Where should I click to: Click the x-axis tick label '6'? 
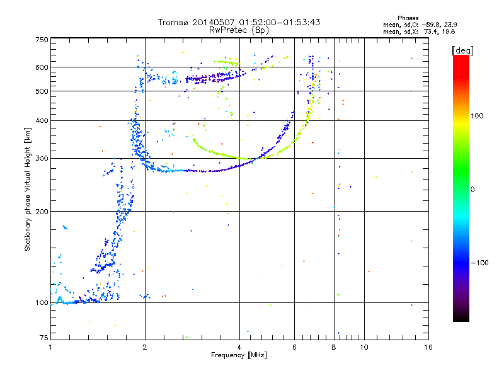point(294,347)
